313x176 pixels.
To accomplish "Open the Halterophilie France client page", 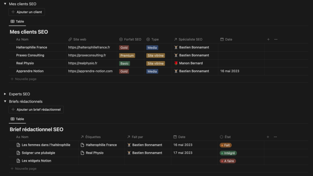I will [x=31, y=47].
